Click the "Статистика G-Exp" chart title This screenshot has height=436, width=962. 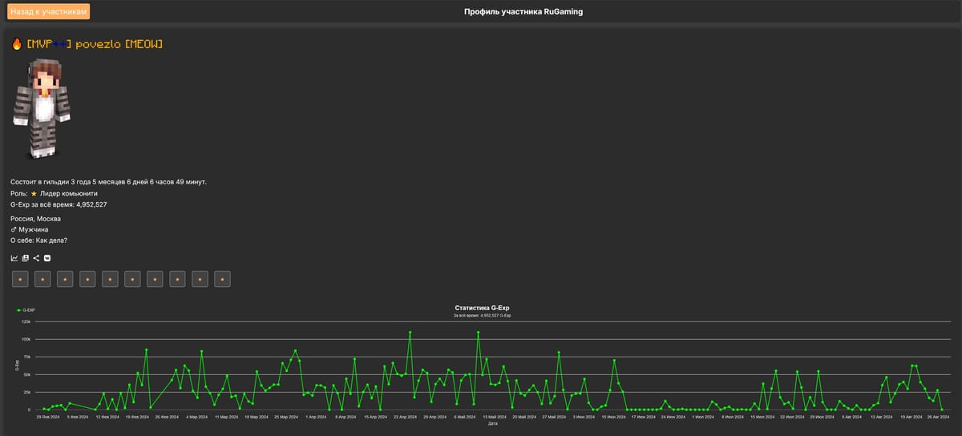(482, 309)
